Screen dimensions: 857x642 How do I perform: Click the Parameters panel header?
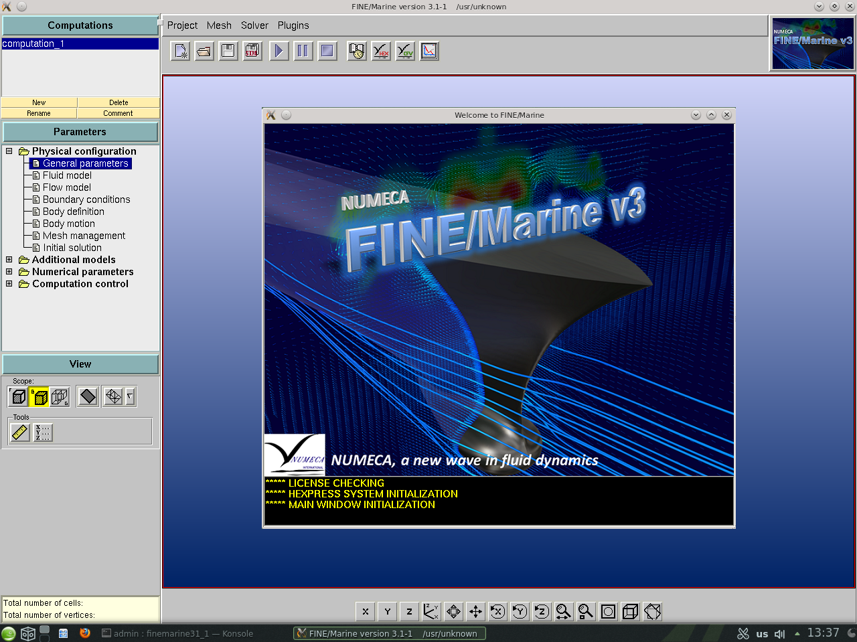coord(80,132)
